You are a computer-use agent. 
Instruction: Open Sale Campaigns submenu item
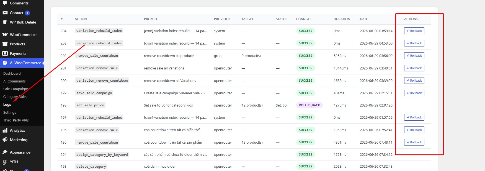(16, 89)
